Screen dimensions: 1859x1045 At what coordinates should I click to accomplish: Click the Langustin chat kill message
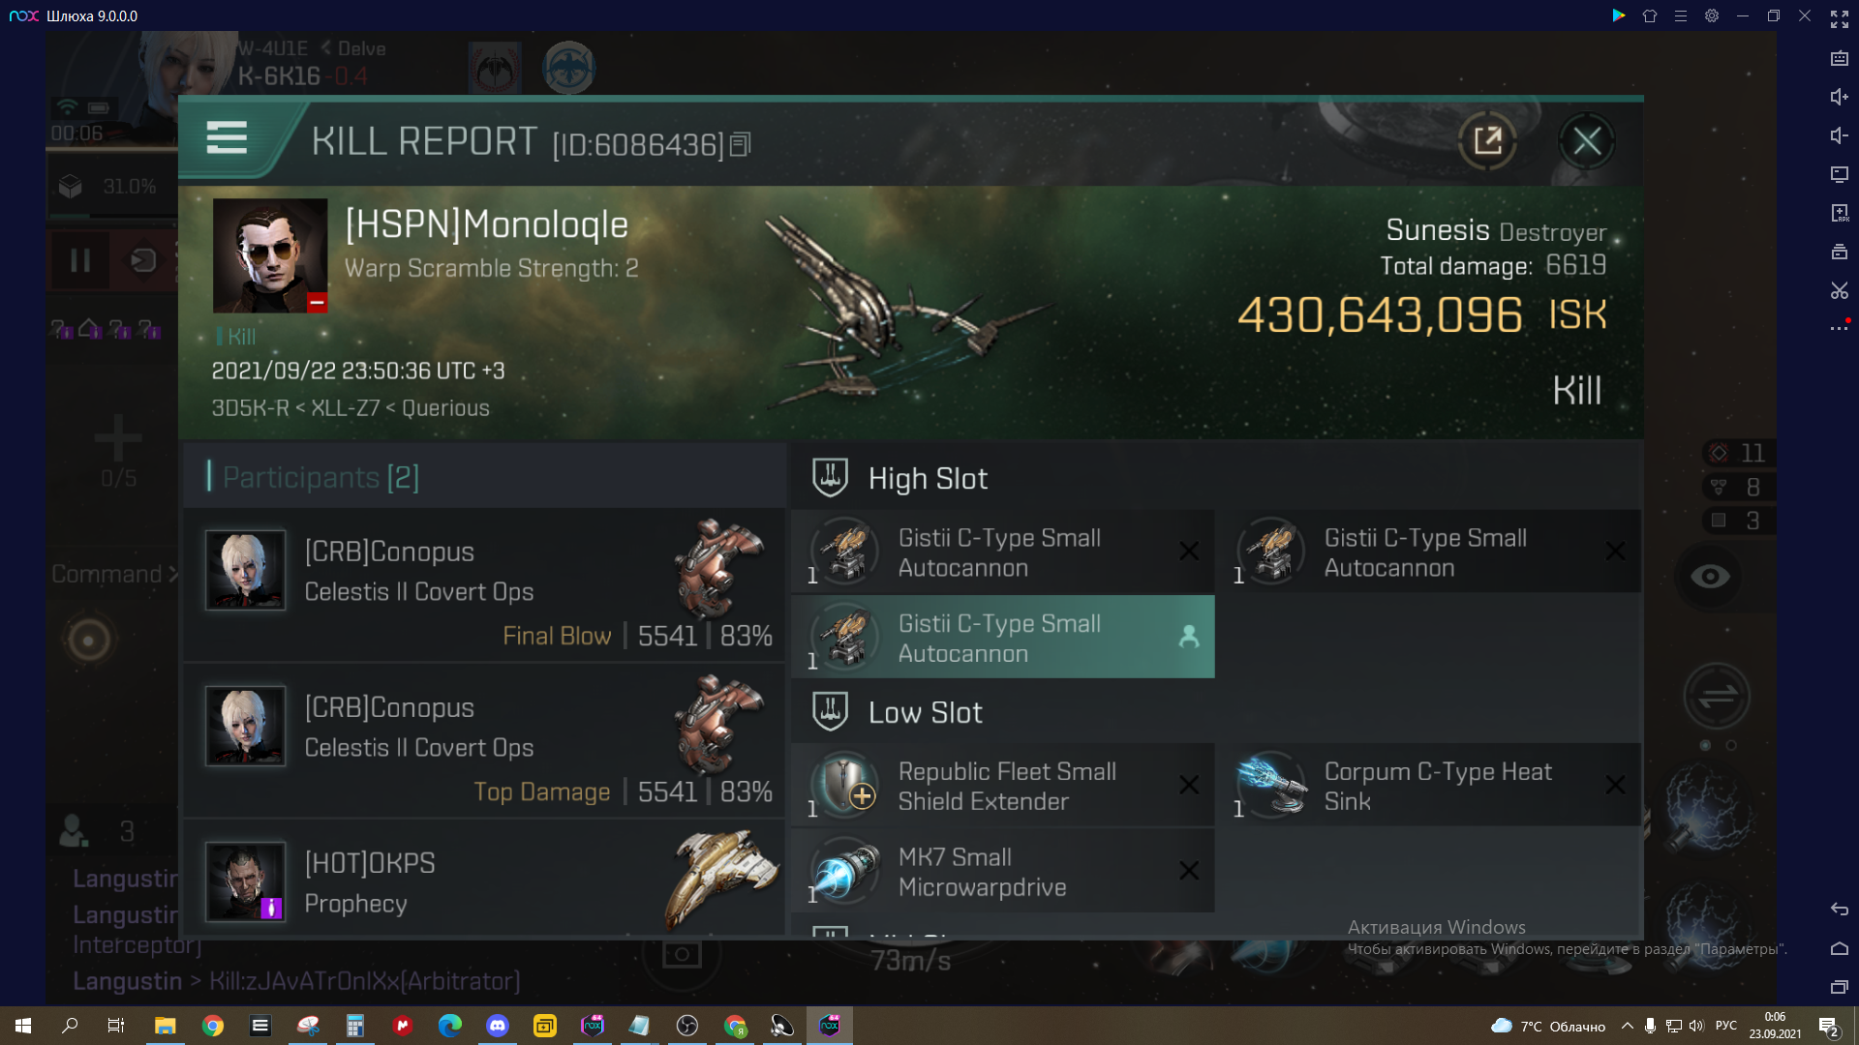(296, 981)
